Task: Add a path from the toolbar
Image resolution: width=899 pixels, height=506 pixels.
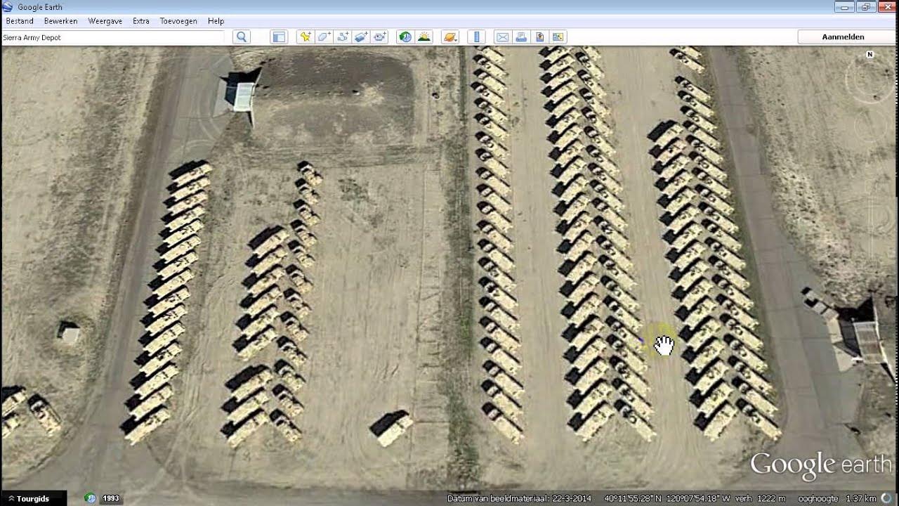Action: click(x=343, y=37)
